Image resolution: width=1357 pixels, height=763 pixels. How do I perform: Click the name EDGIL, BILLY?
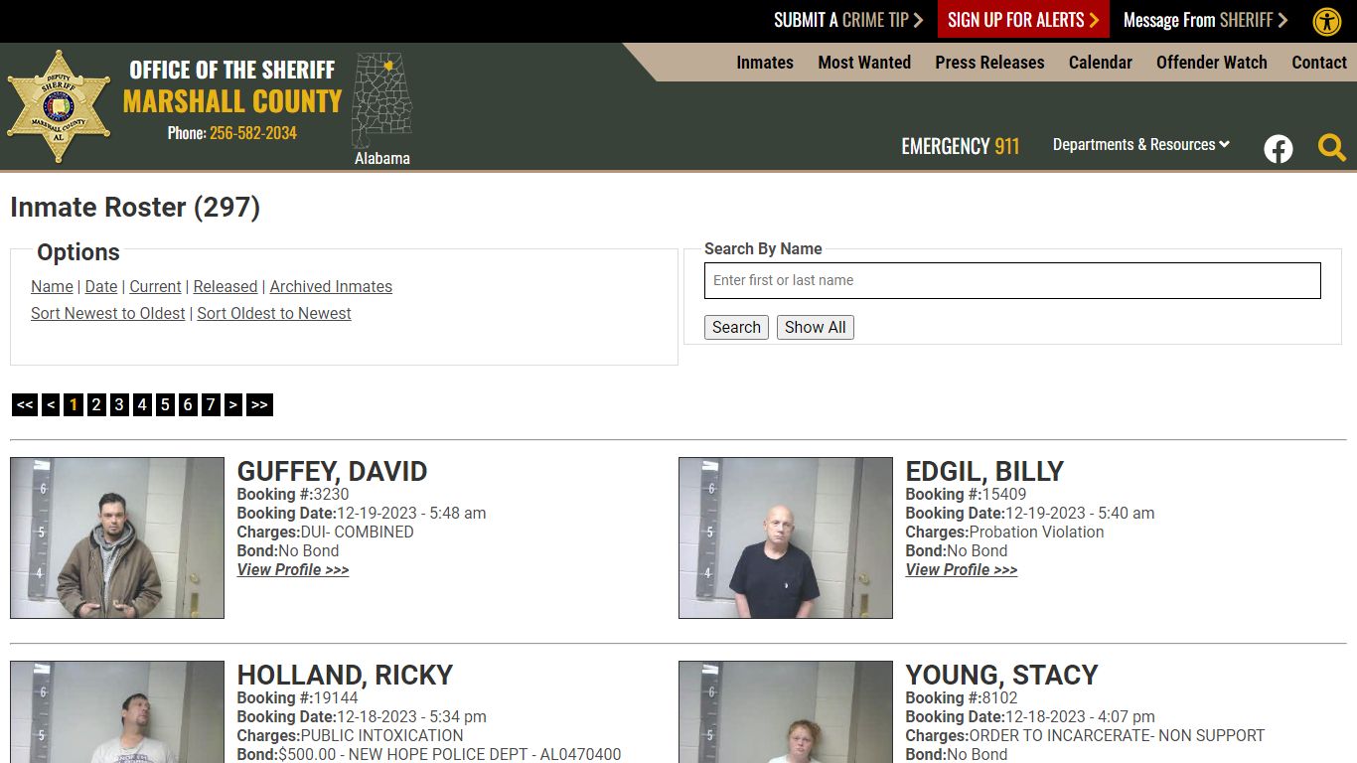(984, 471)
